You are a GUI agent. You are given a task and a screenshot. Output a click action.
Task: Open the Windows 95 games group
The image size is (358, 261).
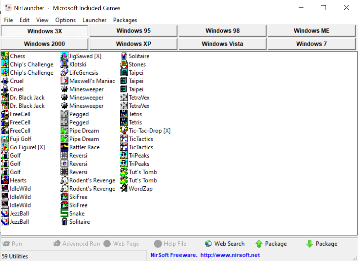click(x=134, y=31)
